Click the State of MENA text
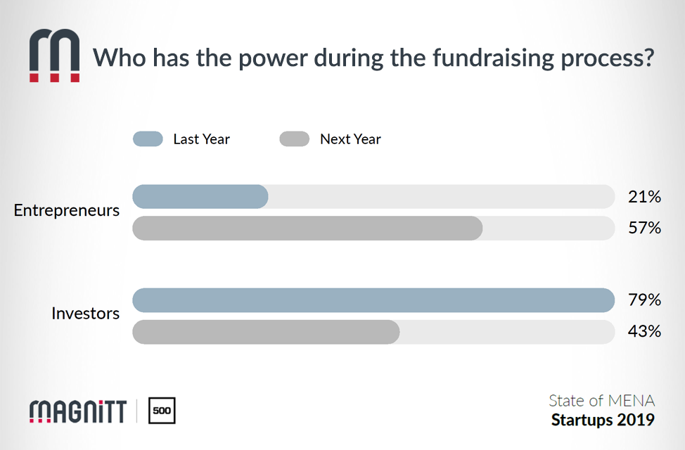Screen dimensions: 685x450 [601, 401]
